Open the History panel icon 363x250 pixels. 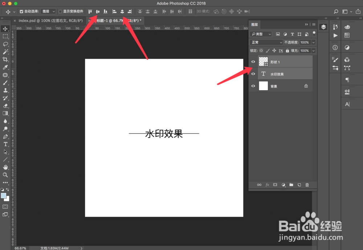(x=335, y=27)
